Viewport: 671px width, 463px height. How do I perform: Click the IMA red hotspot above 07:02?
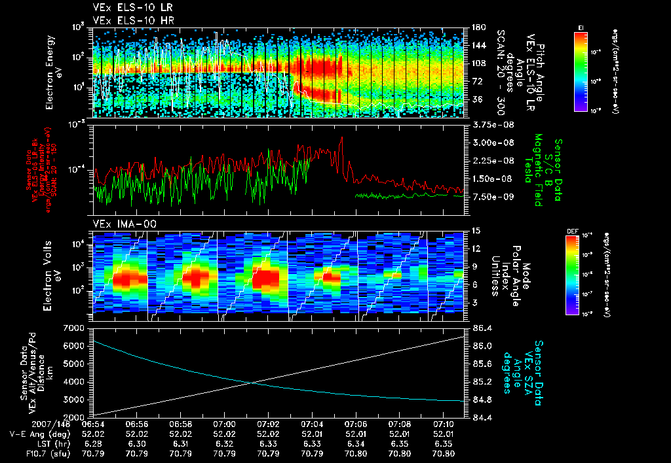[x=265, y=279]
